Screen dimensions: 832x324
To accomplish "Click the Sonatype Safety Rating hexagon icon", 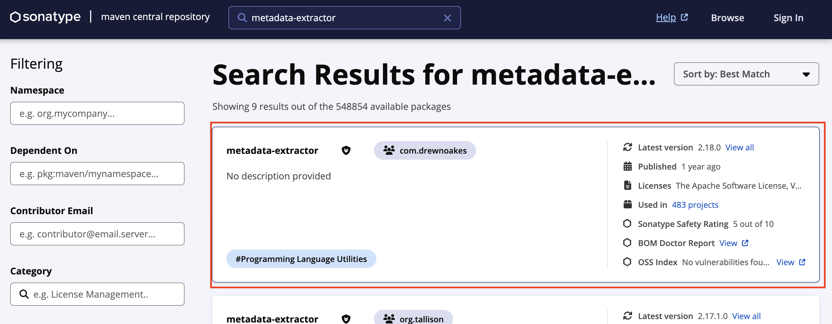I will [627, 223].
